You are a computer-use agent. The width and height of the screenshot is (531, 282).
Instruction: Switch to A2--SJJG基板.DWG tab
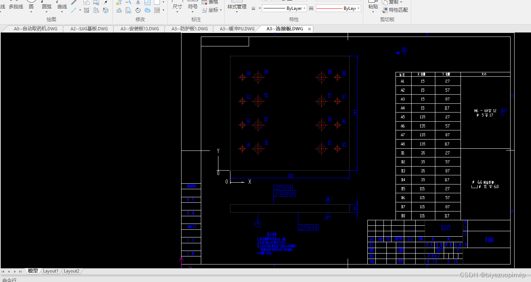point(89,29)
